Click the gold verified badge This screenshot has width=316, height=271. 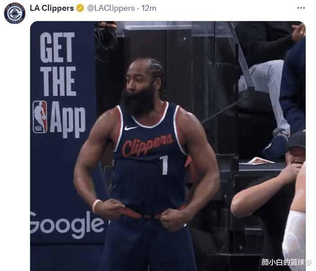(x=80, y=8)
